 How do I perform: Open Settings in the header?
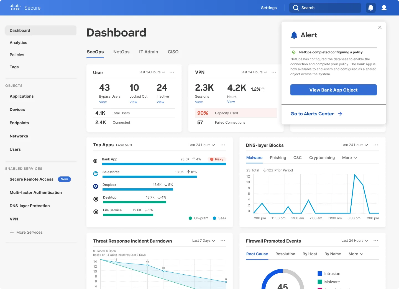[x=269, y=8]
